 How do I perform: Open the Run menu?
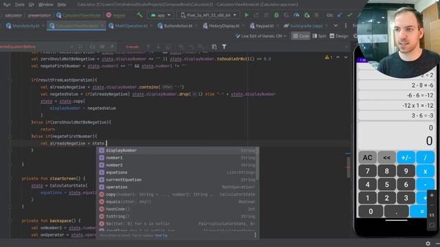(x=7, y=5)
